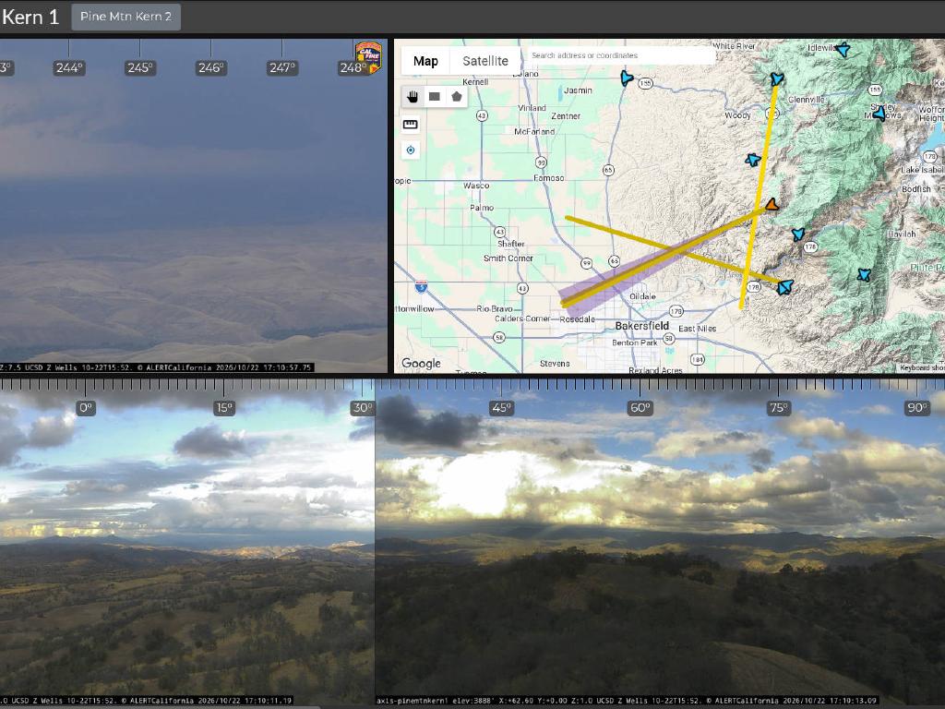Select camera marker below Glennville, near Shirley Meadows

click(879, 113)
